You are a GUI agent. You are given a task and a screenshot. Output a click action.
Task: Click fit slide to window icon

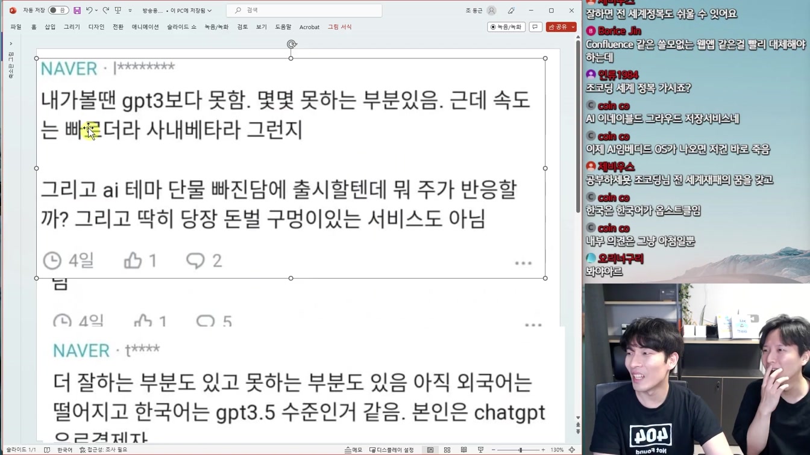tap(572, 450)
